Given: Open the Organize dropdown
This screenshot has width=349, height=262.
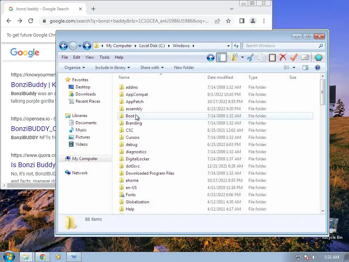Looking at the screenshot, I should [x=75, y=68].
